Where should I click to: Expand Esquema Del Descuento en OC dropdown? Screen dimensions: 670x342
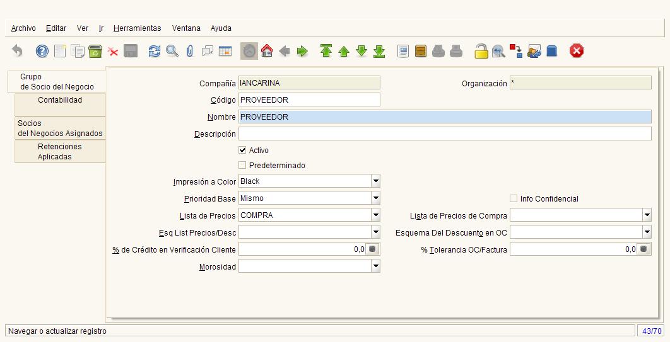point(647,232)
